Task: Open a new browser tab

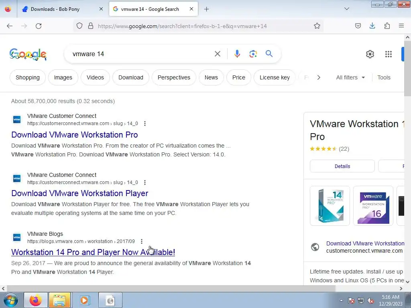Action: click(x=207, y=9)
